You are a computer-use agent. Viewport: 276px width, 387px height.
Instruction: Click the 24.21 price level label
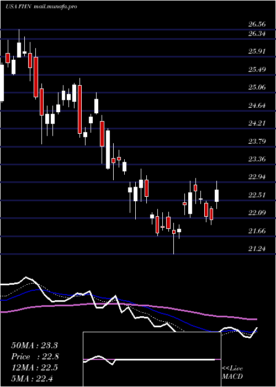coord(257,123)
